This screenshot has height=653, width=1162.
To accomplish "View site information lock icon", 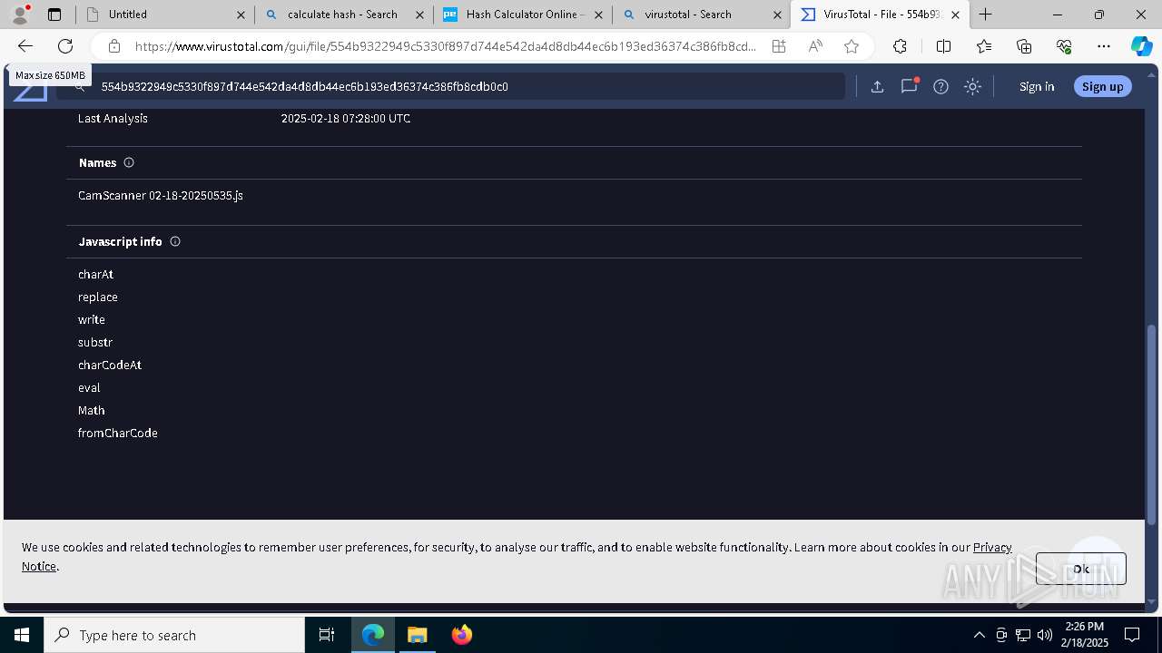I will coord(114,46).
